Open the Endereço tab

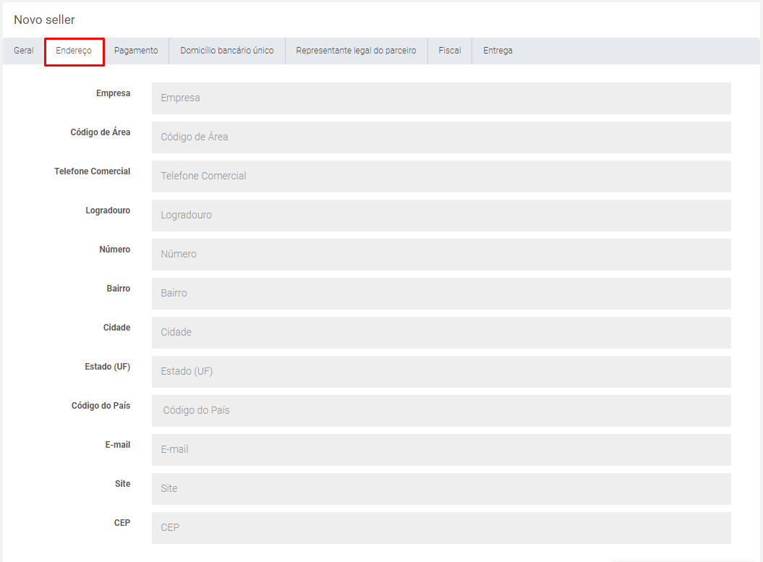[x=74, y=51]
